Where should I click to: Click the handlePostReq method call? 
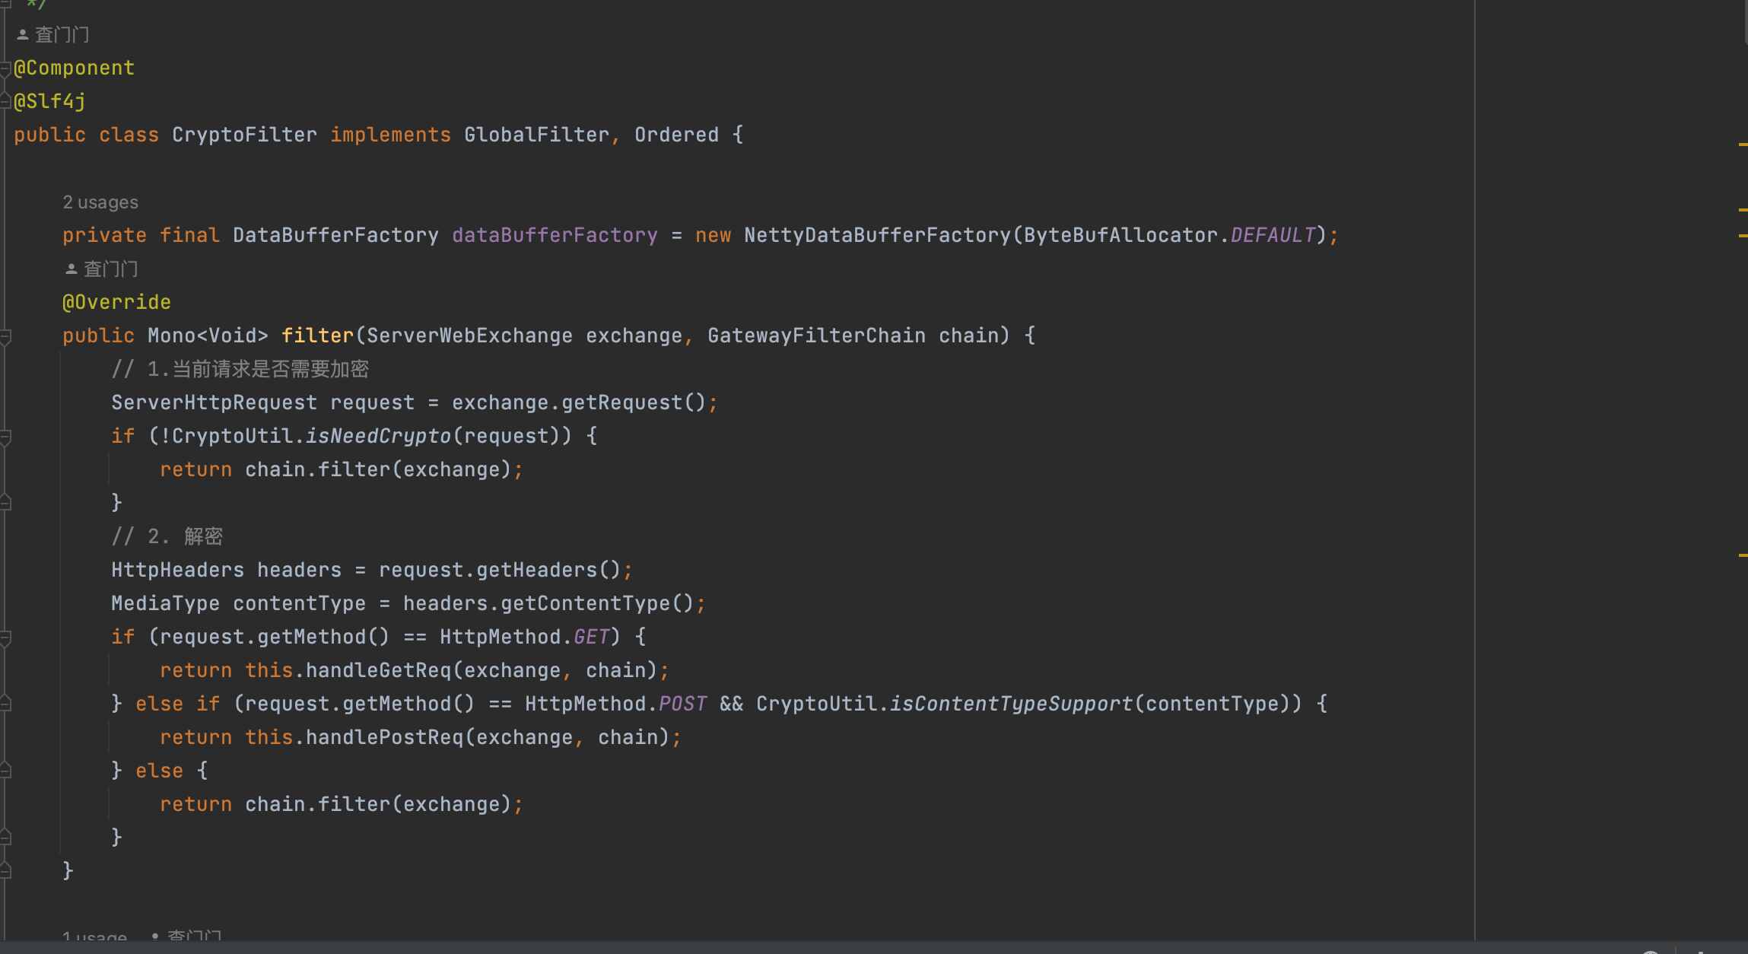click(384, 737)
